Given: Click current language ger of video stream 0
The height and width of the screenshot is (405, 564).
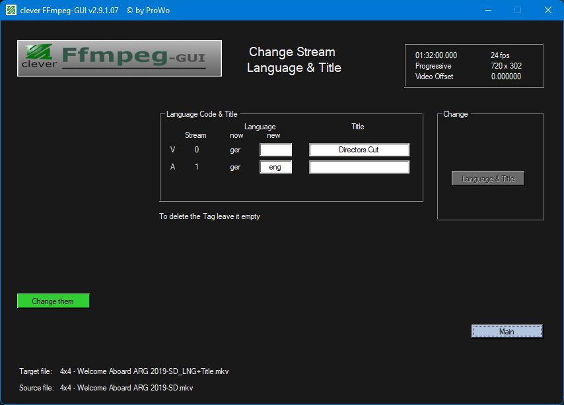Looking at the screenshot, I should coord(235,150).
